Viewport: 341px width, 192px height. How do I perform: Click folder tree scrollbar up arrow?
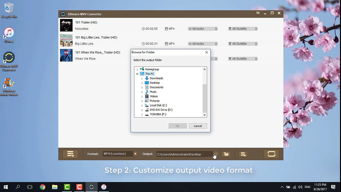coord(204,69)
